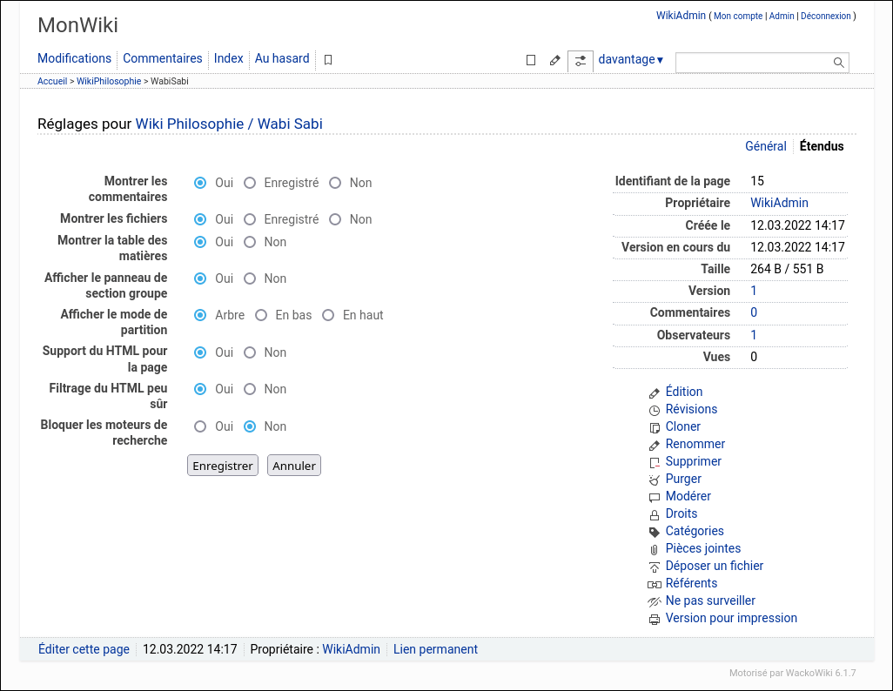
Task: Open the Commentaires menu item
Action: click(x=162, y=58)
